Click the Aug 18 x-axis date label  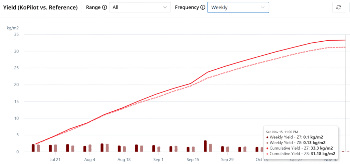124,160
